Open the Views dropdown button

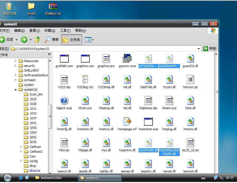pyautogui.click(x=89, y=40)
